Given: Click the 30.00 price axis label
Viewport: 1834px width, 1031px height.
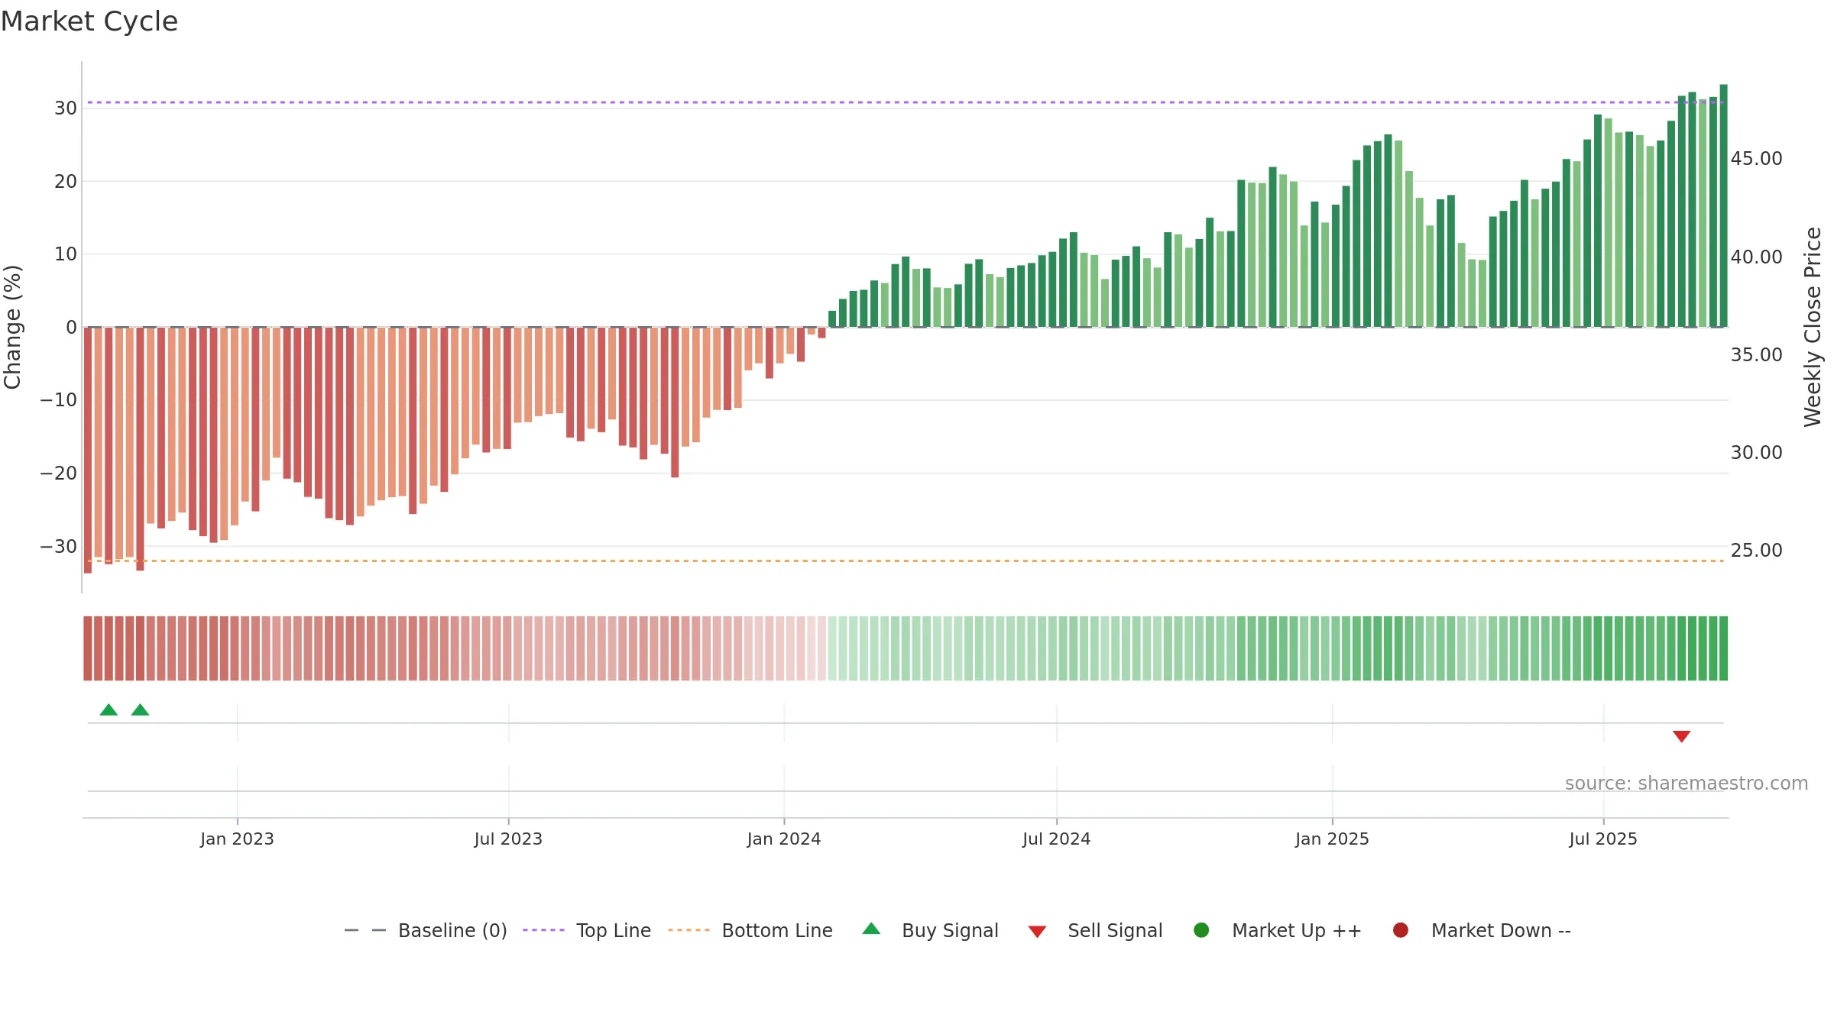Looking at the screenshot, I should 1756,452.
